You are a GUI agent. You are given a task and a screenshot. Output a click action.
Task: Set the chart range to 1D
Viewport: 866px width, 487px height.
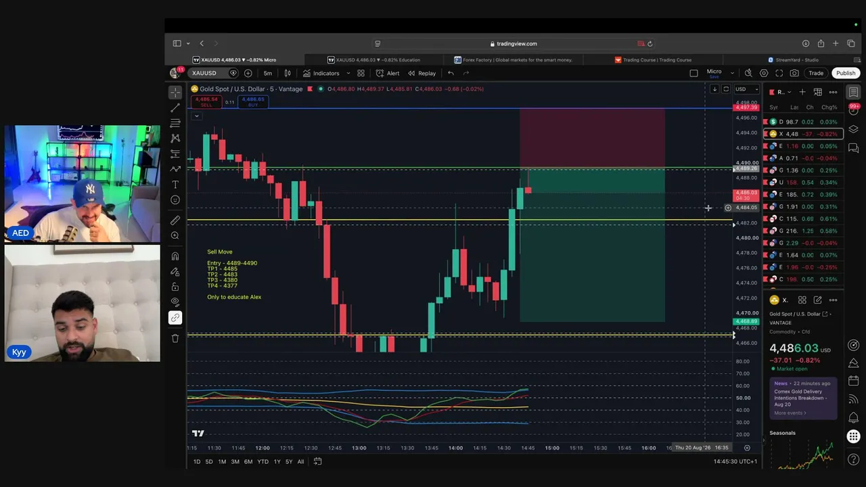(x=197, y=461)
